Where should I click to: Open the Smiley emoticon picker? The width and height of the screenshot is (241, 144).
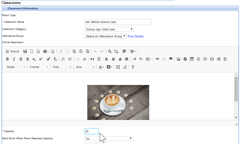click(205, 59)
